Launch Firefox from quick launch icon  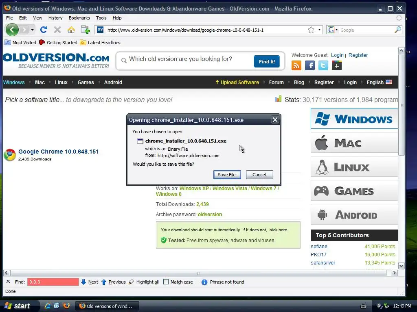click(66, 305)
